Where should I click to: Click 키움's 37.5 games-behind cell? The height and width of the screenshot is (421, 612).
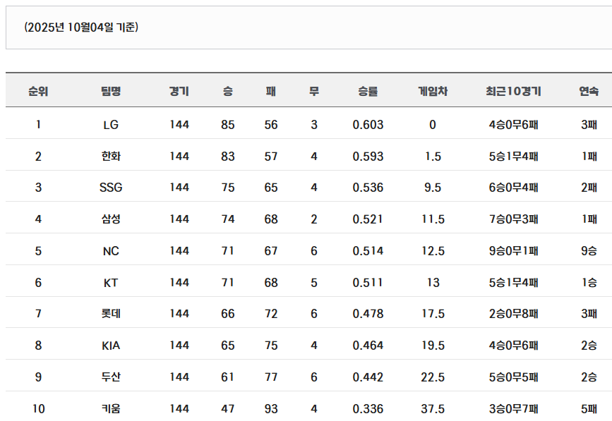[x=433, y=408]
